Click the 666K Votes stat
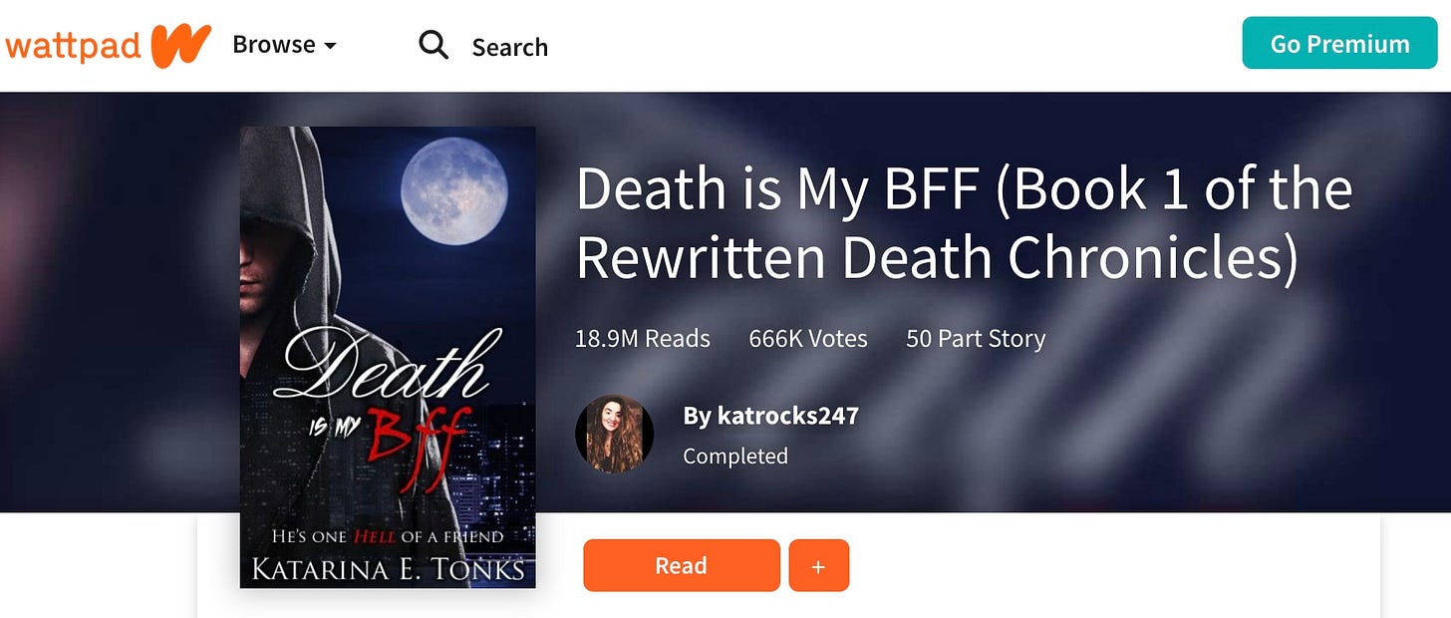The width and height of the screenshot is (1451, 618). click(x=808, y=339)
